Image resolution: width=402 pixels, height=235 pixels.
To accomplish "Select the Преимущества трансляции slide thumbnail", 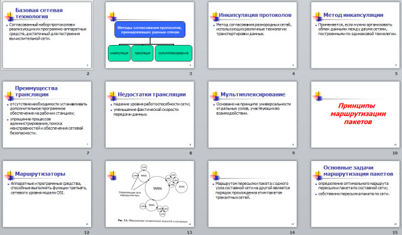I will pyautogui.click(x=47, y=115).
